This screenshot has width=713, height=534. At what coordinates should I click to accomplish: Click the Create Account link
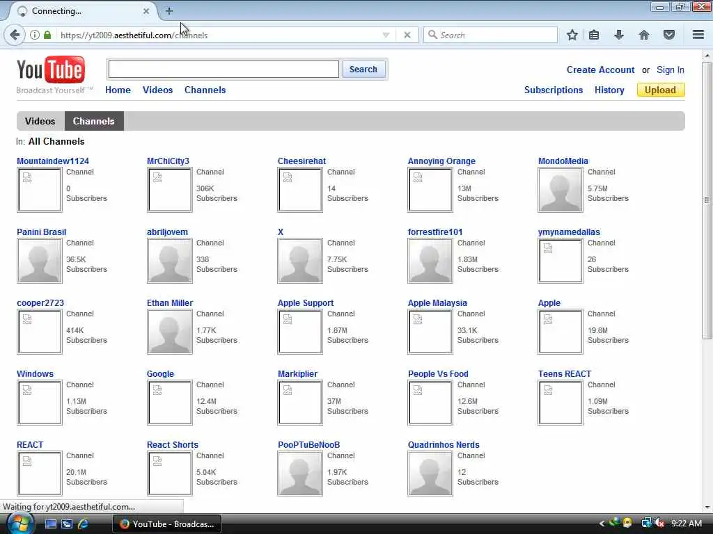(600, 70)
